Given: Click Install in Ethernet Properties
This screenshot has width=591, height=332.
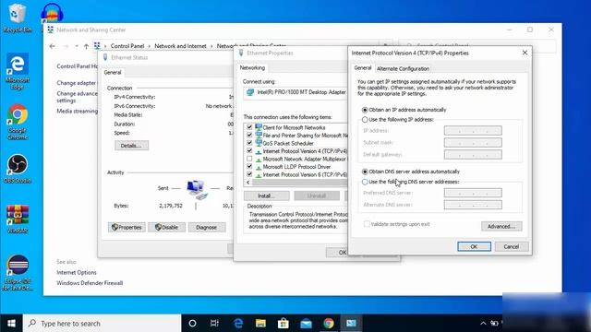Looking at the screenshot, I should click(267, 196).
